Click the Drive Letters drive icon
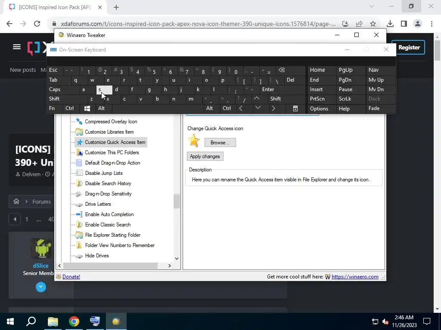 pyautogui.click(x=79, y=204)
